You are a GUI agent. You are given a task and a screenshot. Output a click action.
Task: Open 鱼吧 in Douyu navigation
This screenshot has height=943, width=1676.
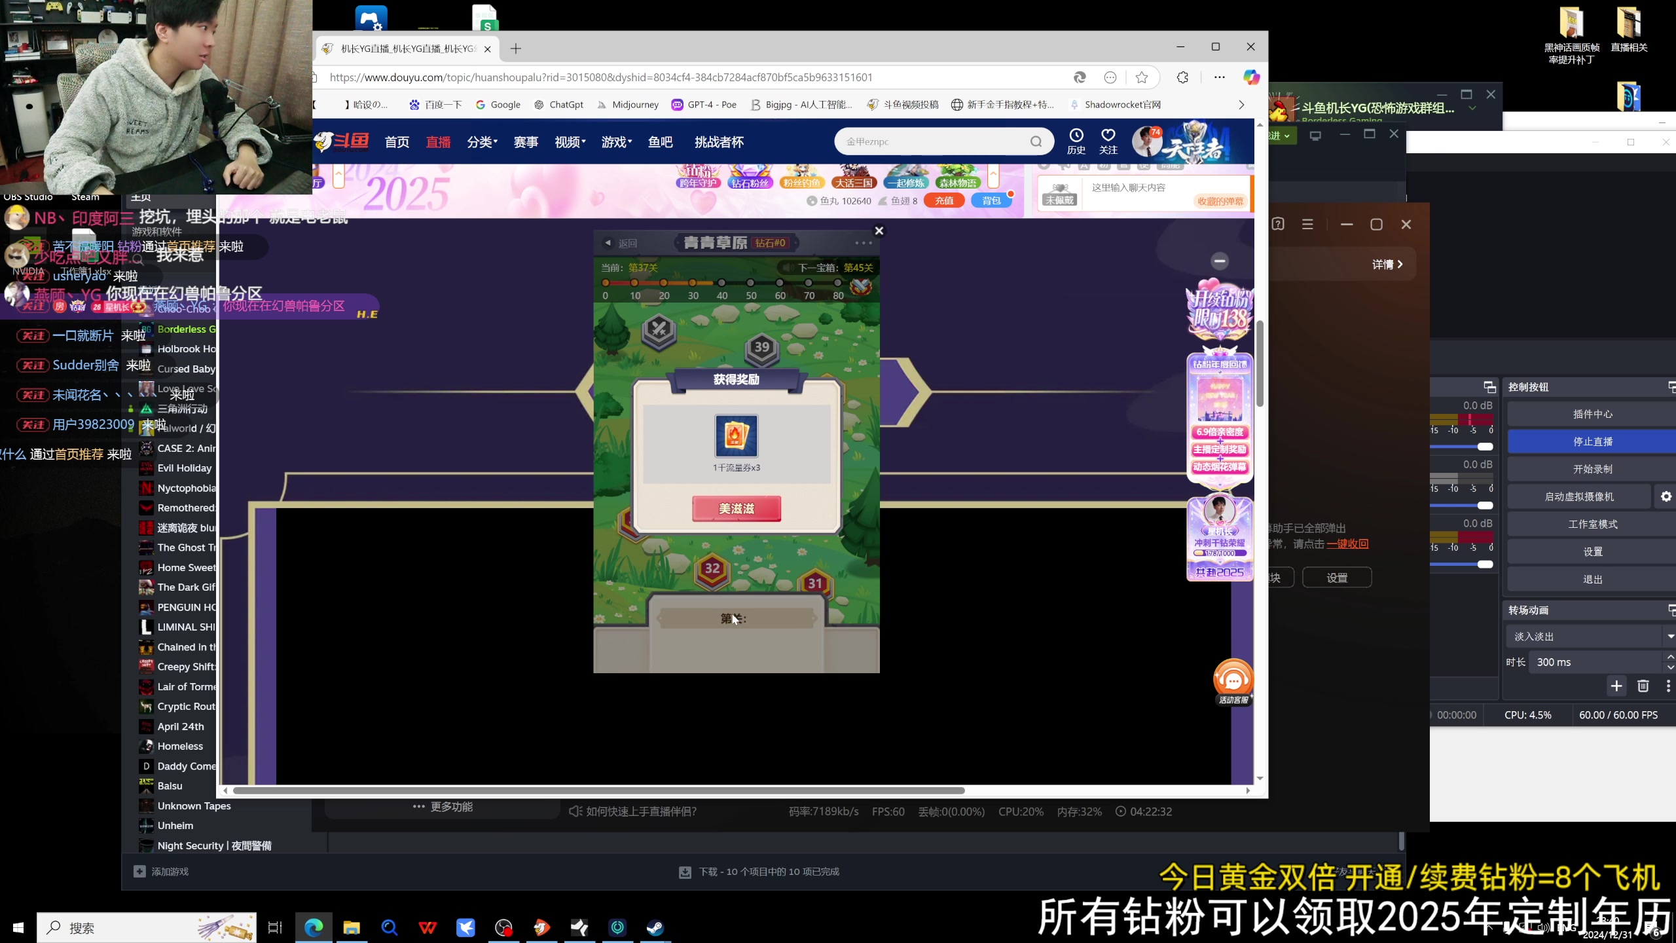pyautogui.click(x=660, y=142)
